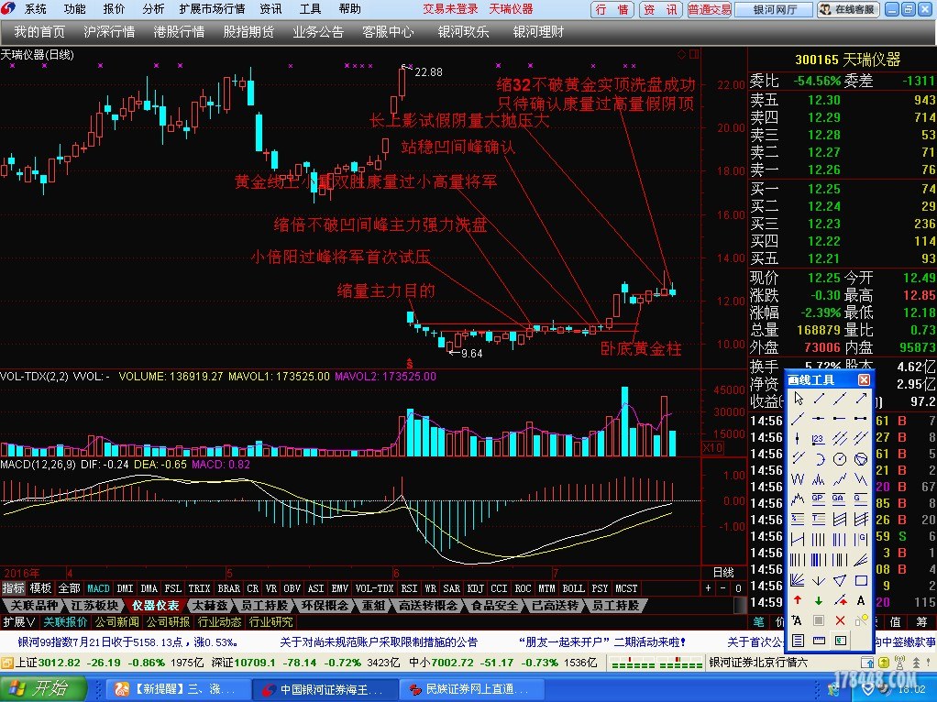Open 股指期货 tab
Screen dimensions: 937x702
[x=248, y=32]
